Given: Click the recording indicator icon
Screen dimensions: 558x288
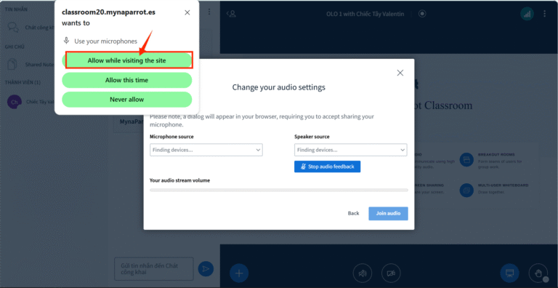Looking at the screenshot, I should pyautogui.click(x=422, y=14).
